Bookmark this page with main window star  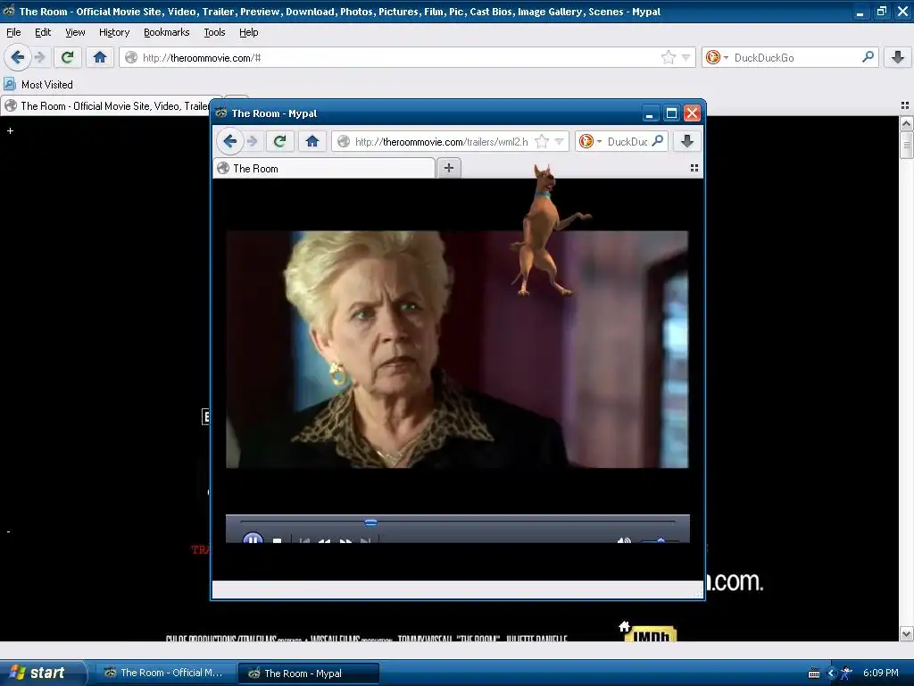668,57
